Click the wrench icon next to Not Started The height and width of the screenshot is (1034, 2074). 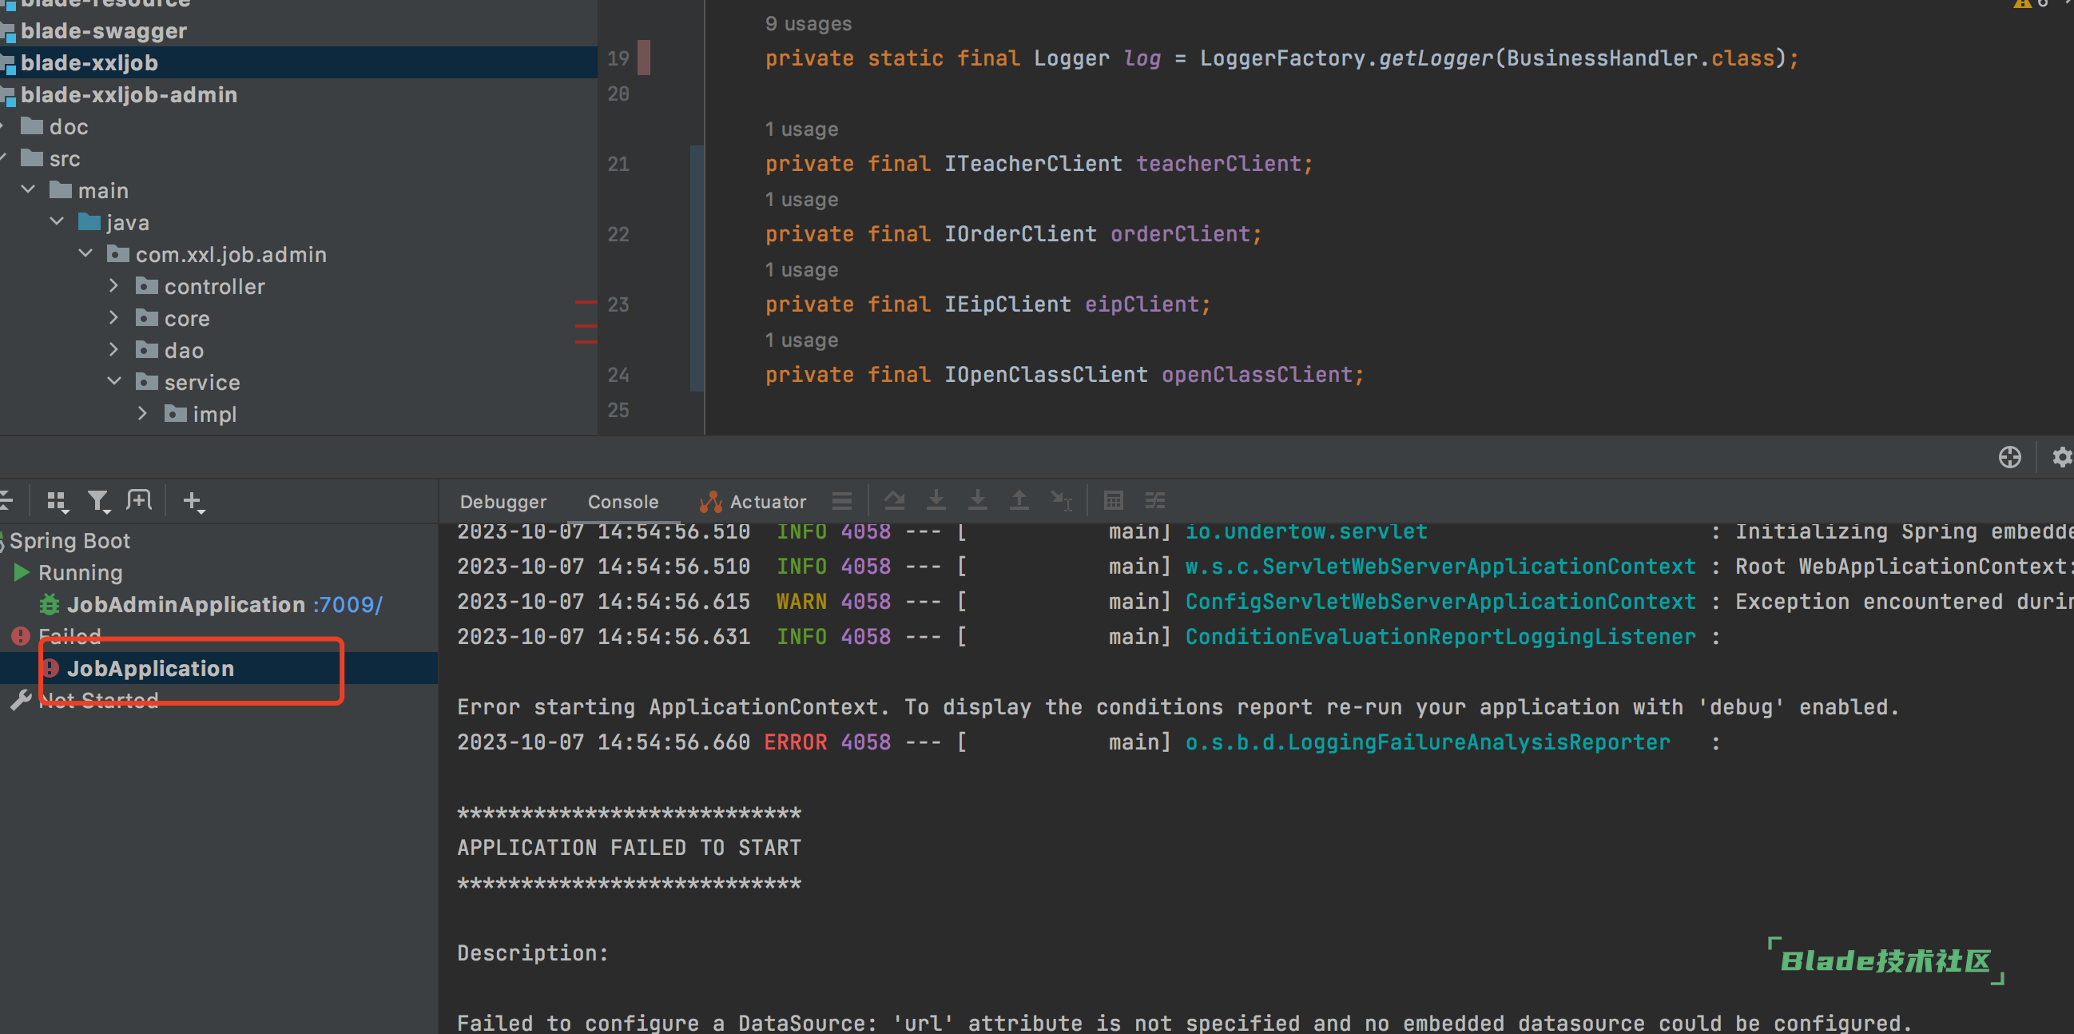point(21,700)
